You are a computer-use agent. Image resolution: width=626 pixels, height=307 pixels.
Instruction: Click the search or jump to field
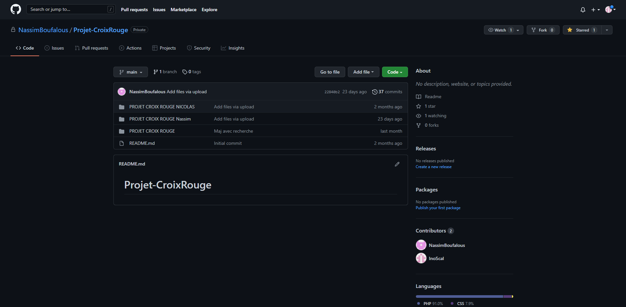[71, 9]
